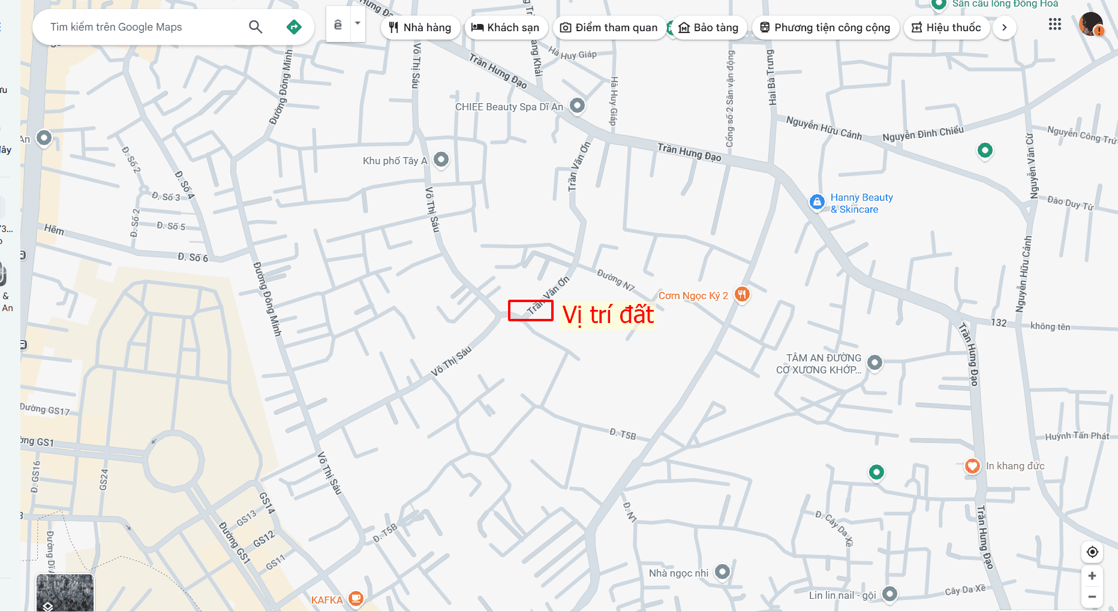
Task: Click the Cơm Ngọc Ký 2 restaurant pin
Action: click(742, 294)
